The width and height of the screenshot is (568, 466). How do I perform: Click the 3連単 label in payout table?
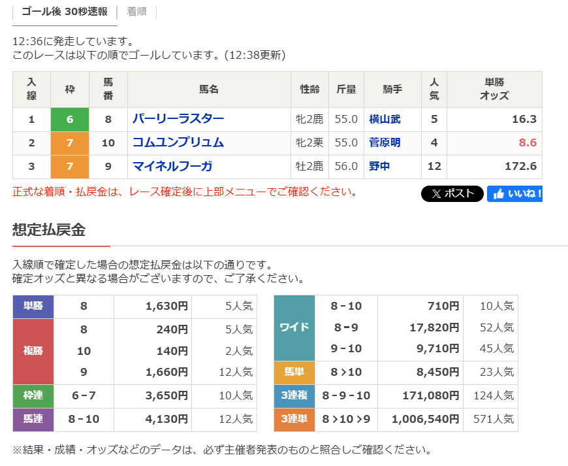294,419
